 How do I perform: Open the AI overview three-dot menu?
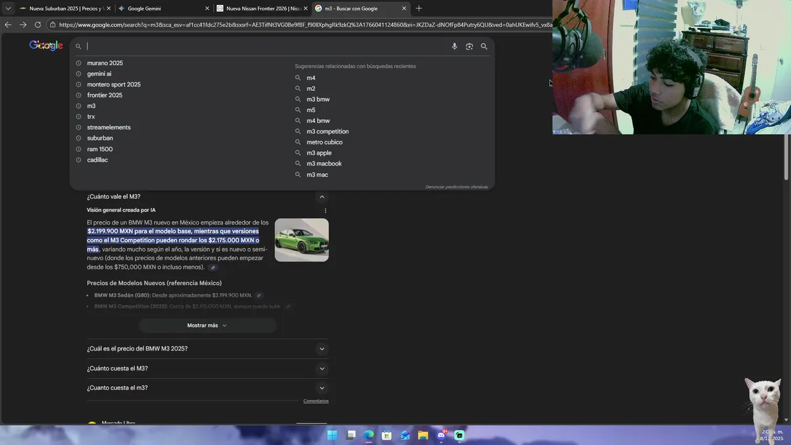point(325,211)
